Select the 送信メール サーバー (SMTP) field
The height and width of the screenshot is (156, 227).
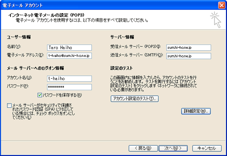pos(189,56)
